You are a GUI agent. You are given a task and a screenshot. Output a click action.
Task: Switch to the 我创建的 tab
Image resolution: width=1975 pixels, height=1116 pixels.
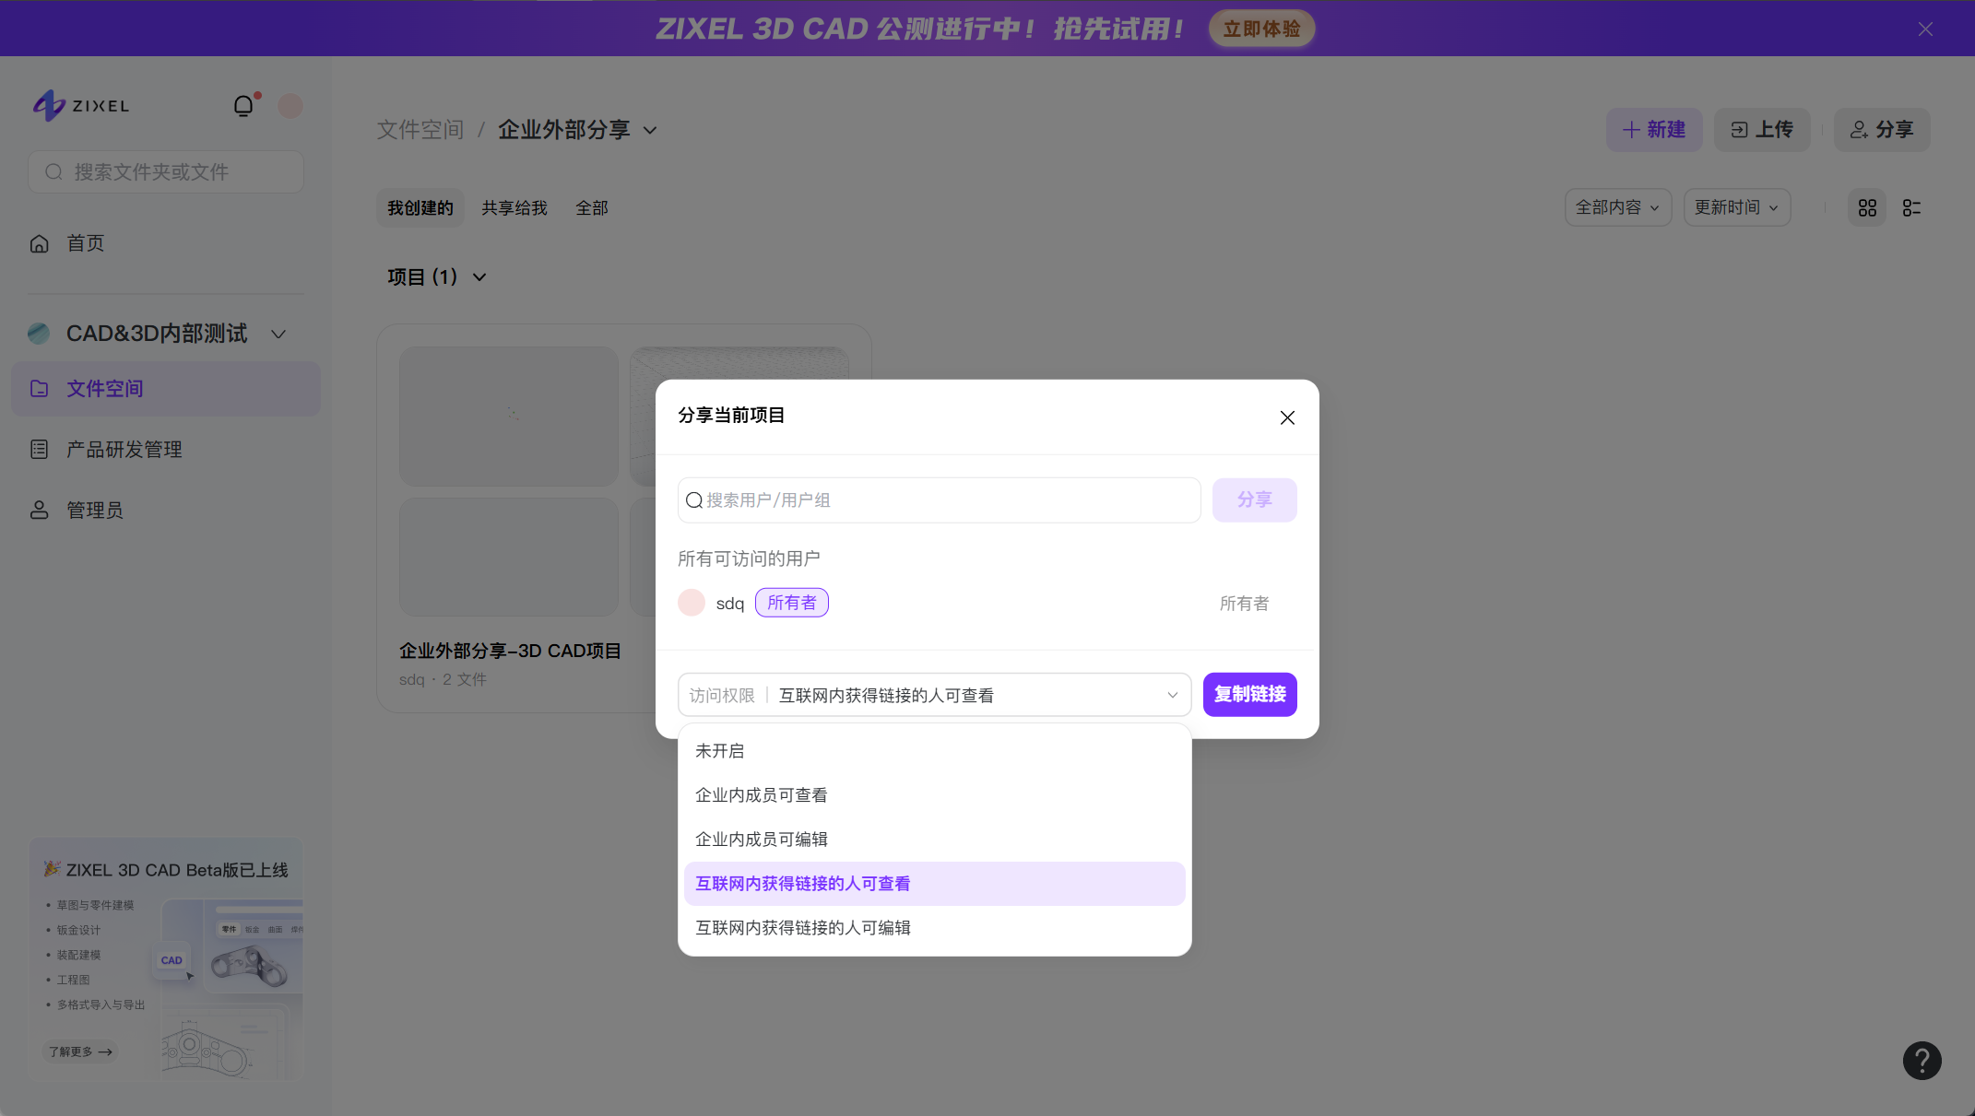(420, 208)
